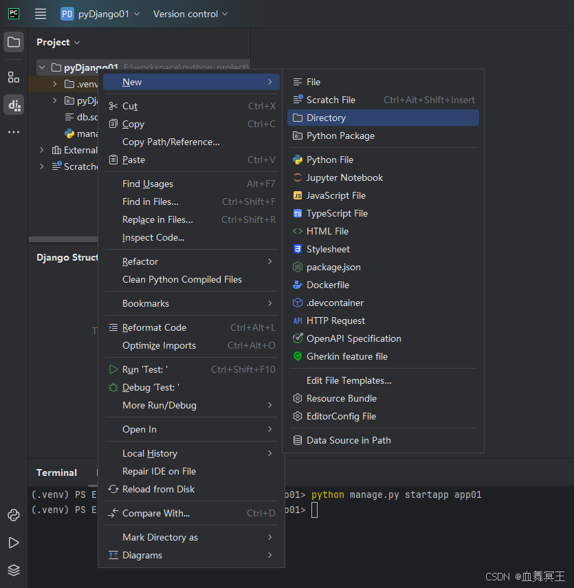Select the manage.py file row
This screenshot has width=574, height=588.
coord(63,133)
